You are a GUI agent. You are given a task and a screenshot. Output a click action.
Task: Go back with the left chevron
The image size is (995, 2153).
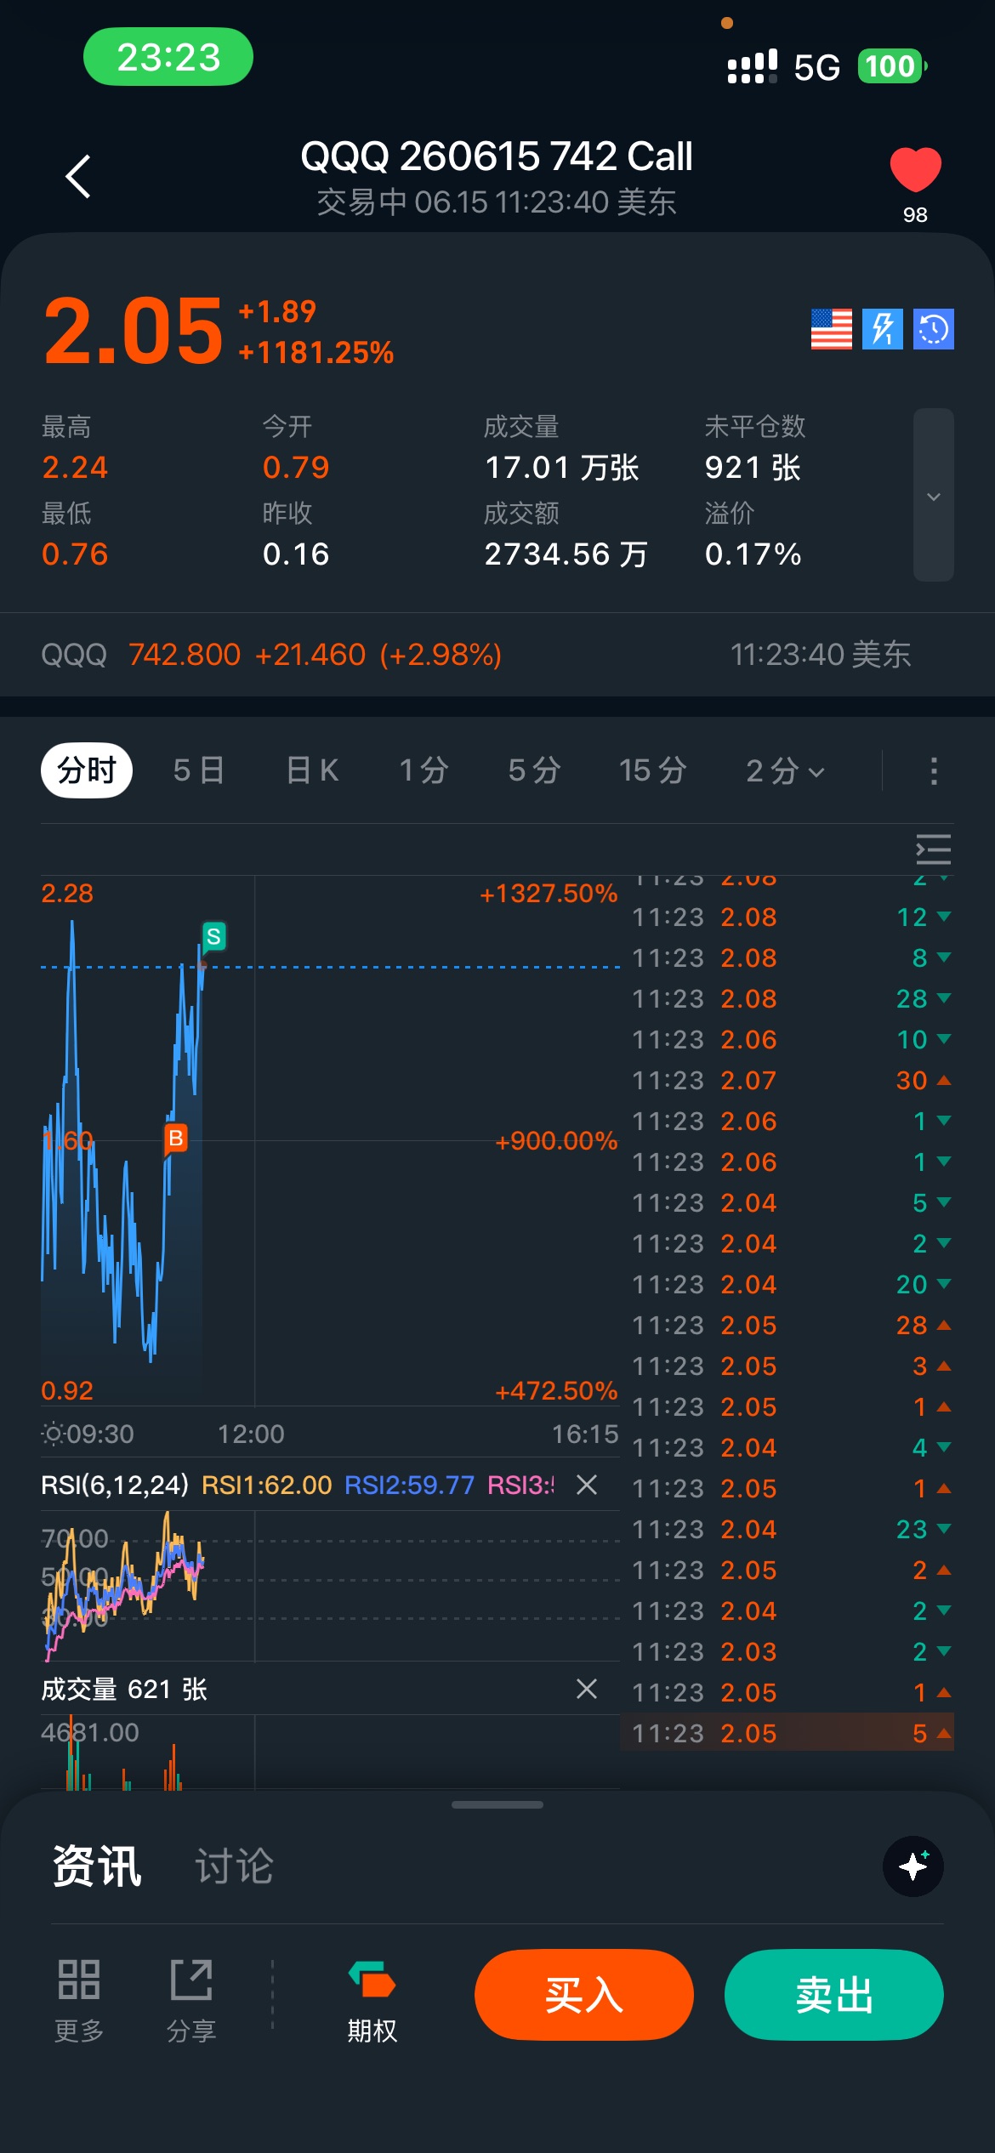[78, 177]
